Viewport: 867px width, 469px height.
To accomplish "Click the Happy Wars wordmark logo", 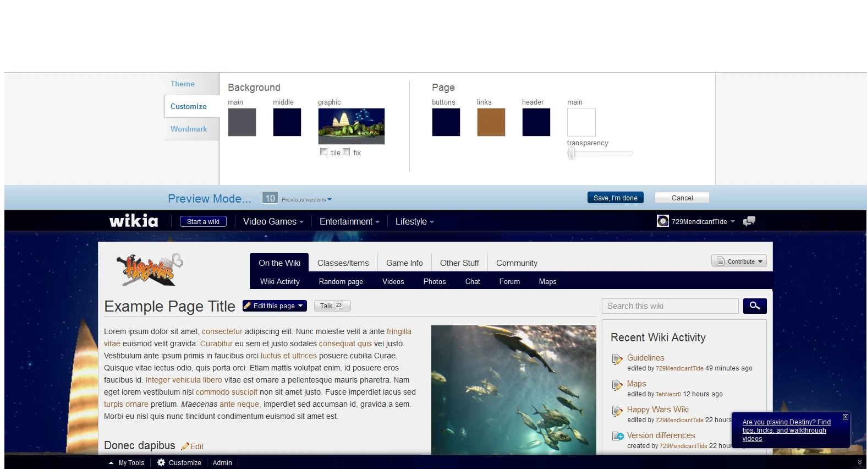I will 149,270.
